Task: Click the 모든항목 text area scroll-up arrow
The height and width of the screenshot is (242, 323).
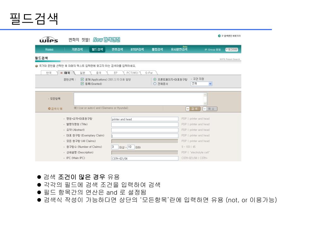Action: coord(205,95)
